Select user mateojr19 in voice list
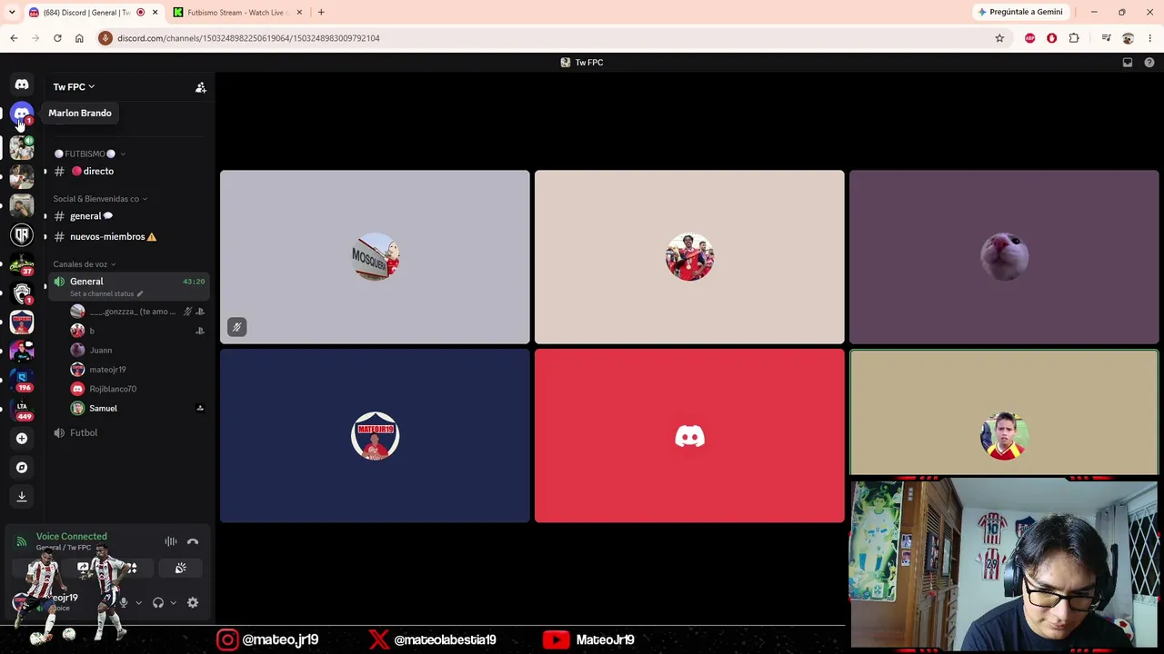This screenshot has height=654, width=1164. click(138, 370)
